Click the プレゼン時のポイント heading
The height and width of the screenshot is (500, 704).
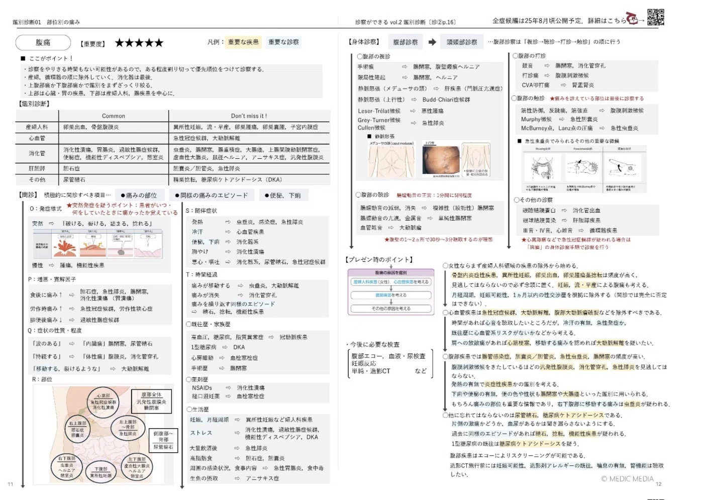click(379, 260)
